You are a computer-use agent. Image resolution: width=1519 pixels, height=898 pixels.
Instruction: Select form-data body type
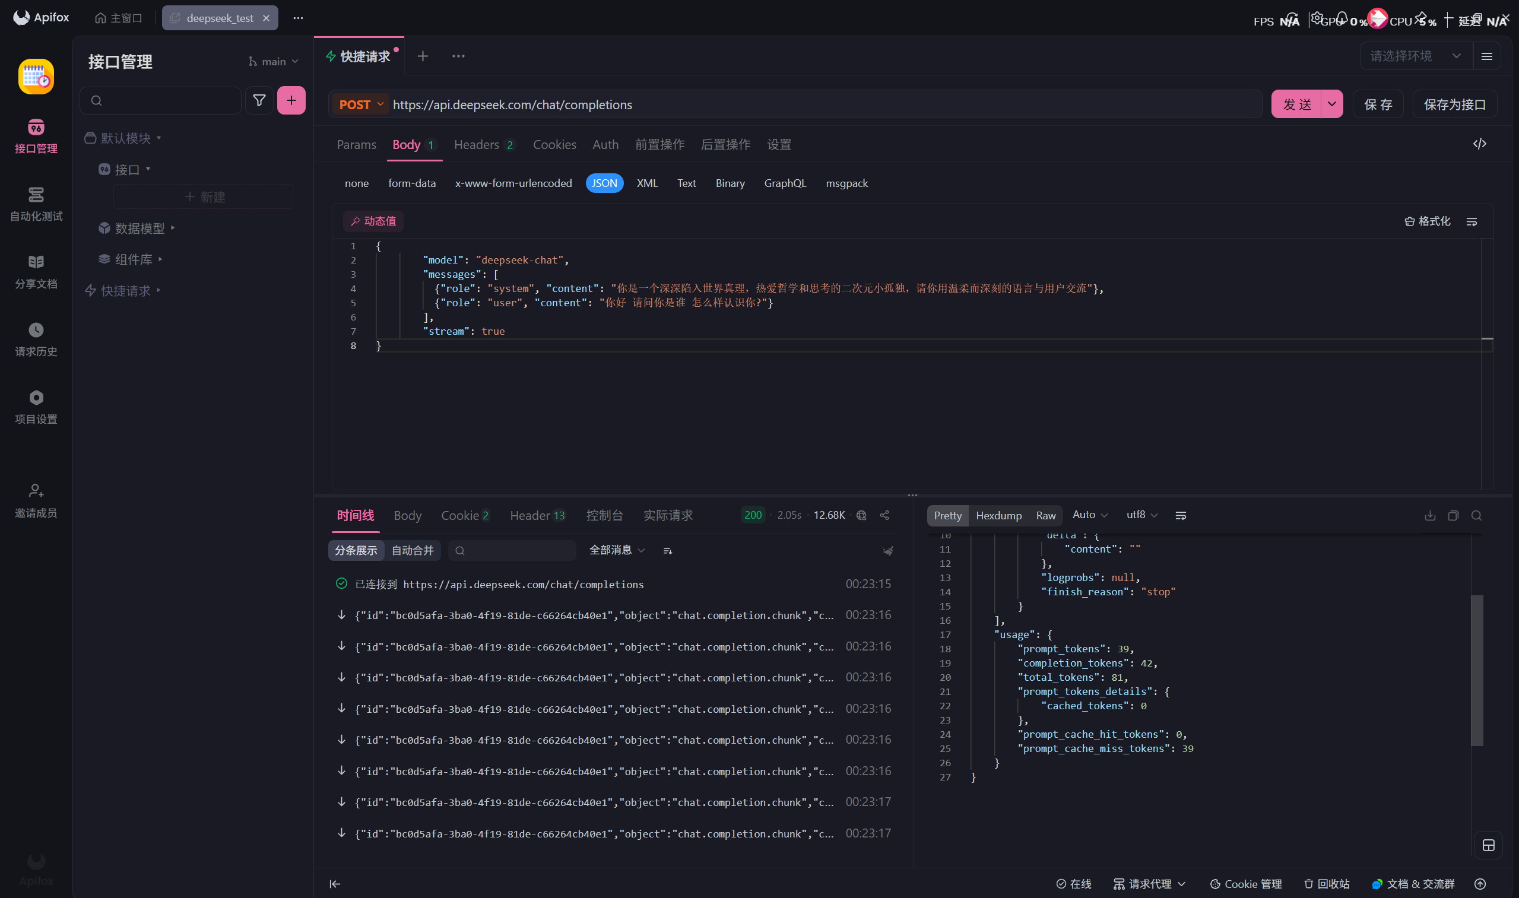(x=411, y=183)
